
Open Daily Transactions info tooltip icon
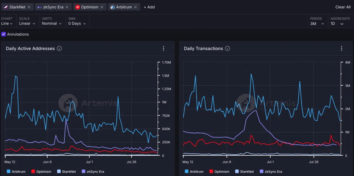[x=227, y=48]
